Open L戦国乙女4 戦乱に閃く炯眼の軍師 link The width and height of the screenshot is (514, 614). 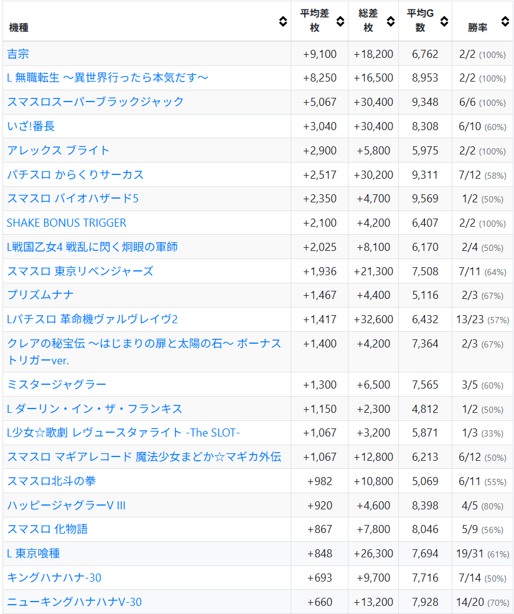(x=92, y=247)
